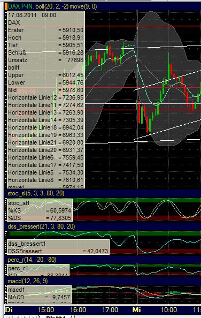Screen dimensions: 201x318
Task: Select Horizontale Linie14 row
Action: 46,120
